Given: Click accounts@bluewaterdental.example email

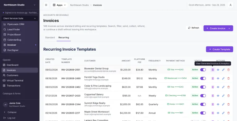Looking at the screenshot, I should tap(100, 71).
